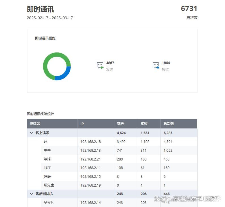Click the 6731 total count number
The height and width of the screenshot is (207, 225).
(x=189, y=9)
